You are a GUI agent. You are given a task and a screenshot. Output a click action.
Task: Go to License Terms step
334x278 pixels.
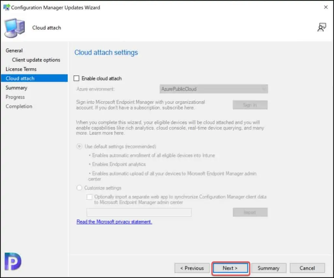coord(21,69)
